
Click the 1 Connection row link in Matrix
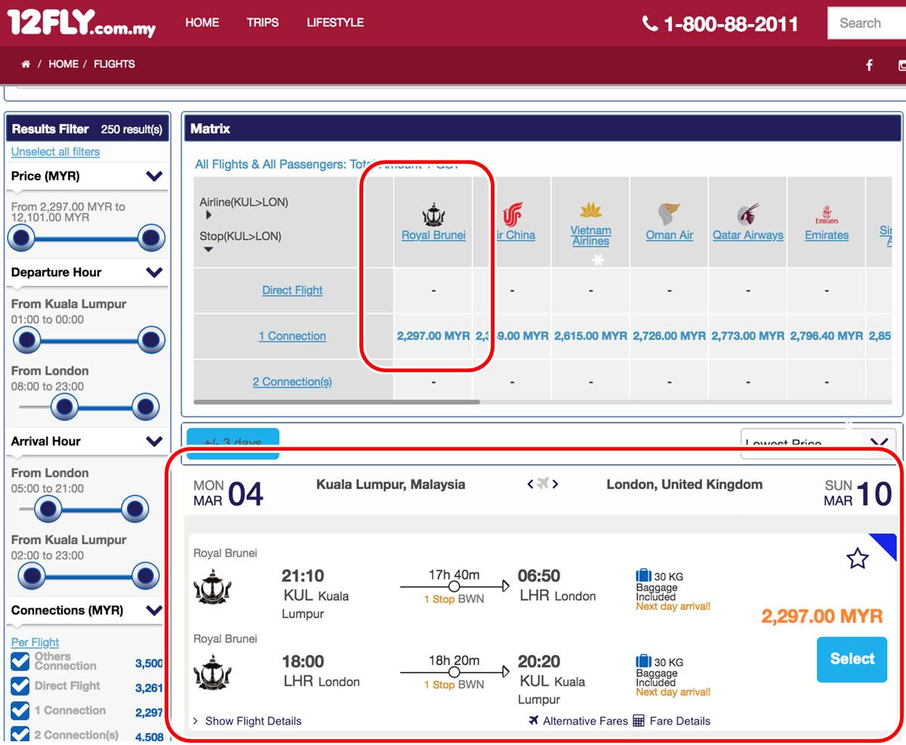[292, 336]
